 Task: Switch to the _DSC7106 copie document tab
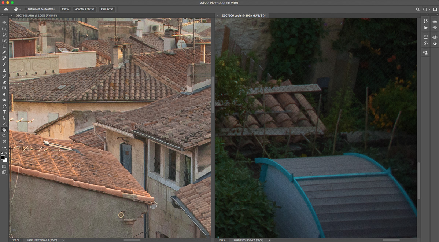pos(243,15)
